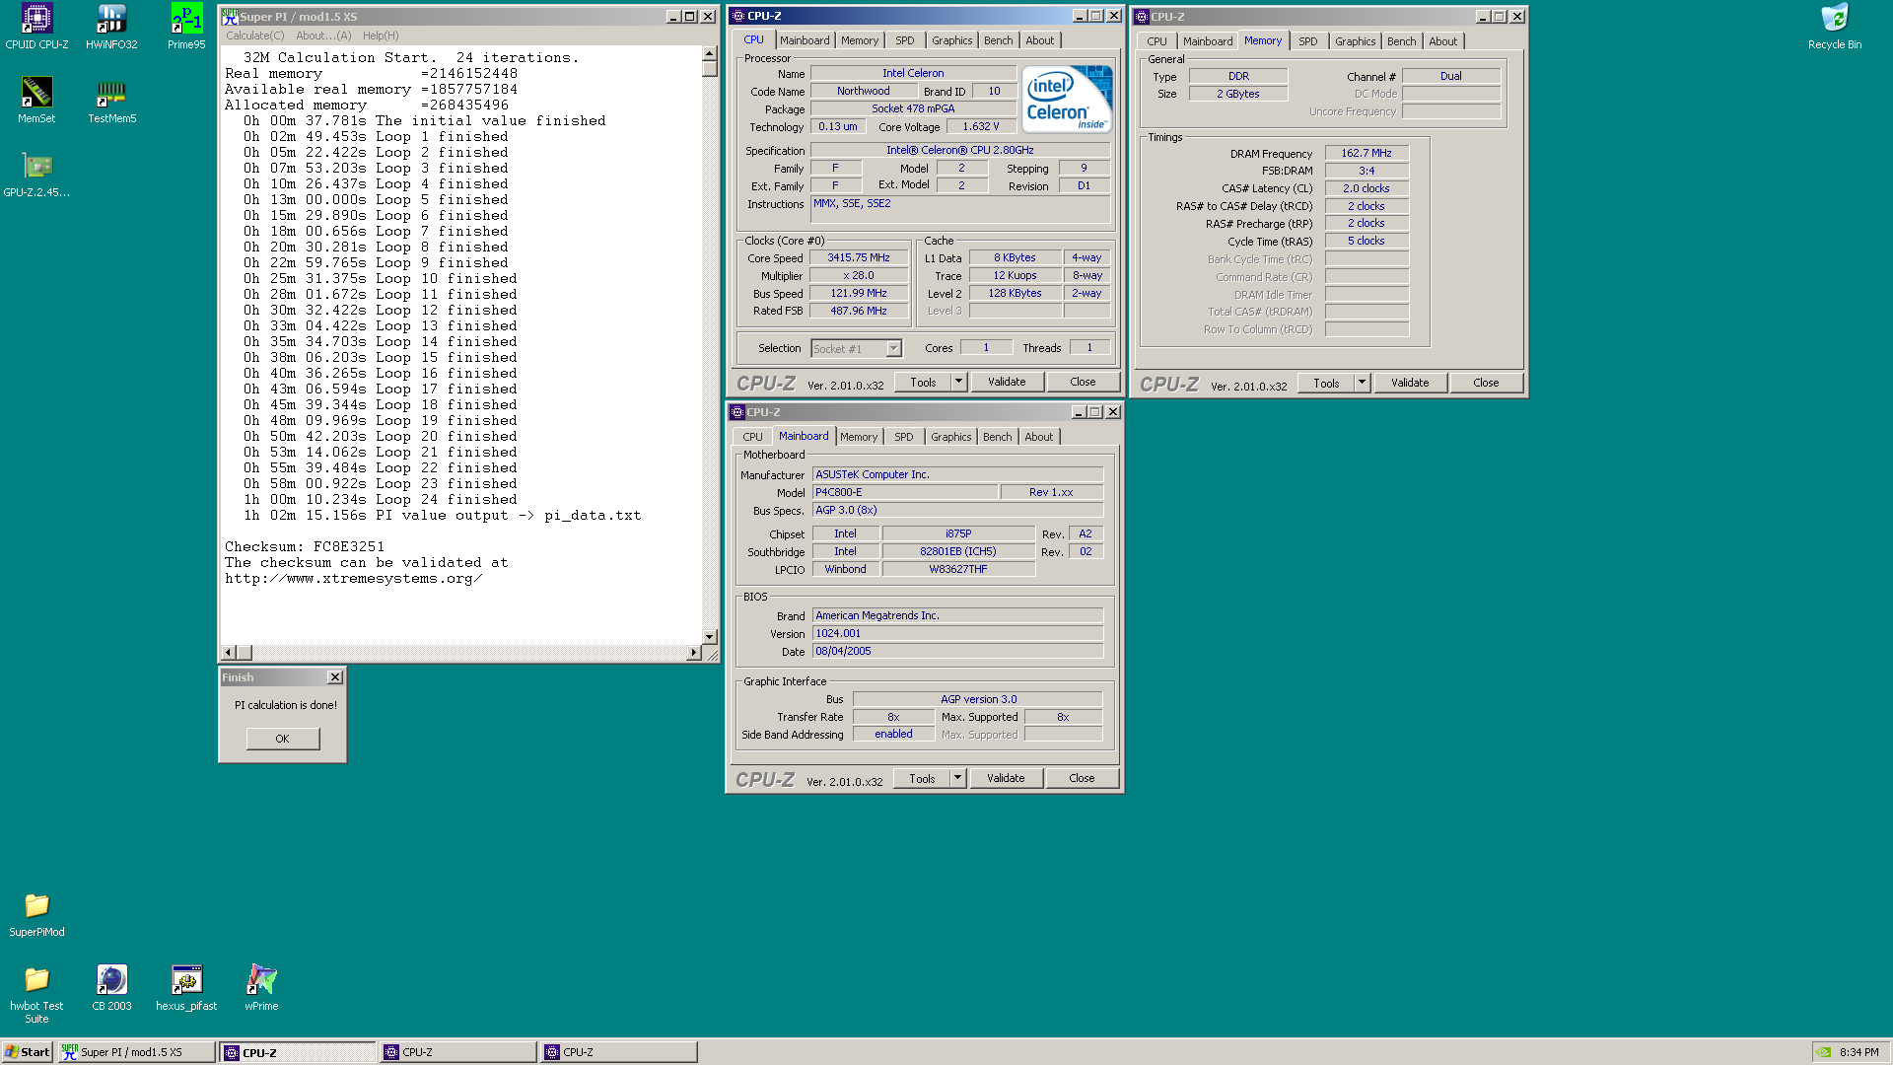The height and width of the screenshot is (1065, 1893).
Task: Open CPU tab in Mainboard window
Action: (x=752, y=437)
